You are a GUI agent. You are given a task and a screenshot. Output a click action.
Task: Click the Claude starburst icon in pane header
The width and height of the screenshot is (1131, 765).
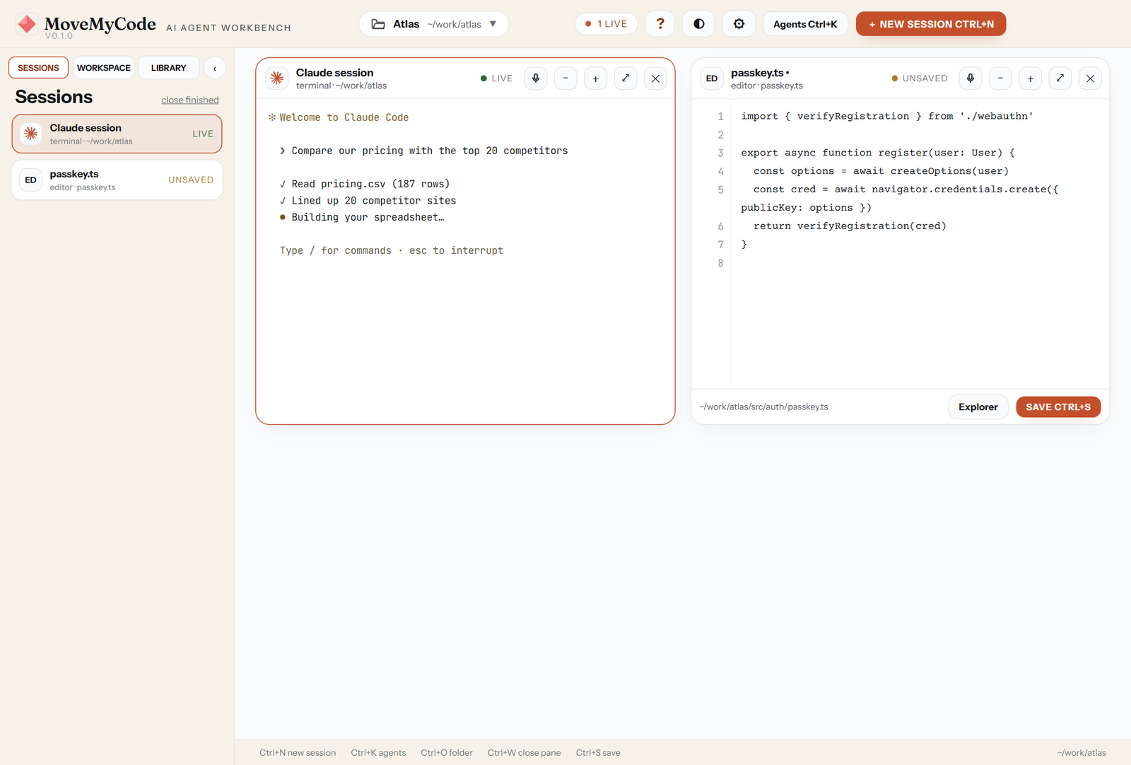click(x=277, y=78)
